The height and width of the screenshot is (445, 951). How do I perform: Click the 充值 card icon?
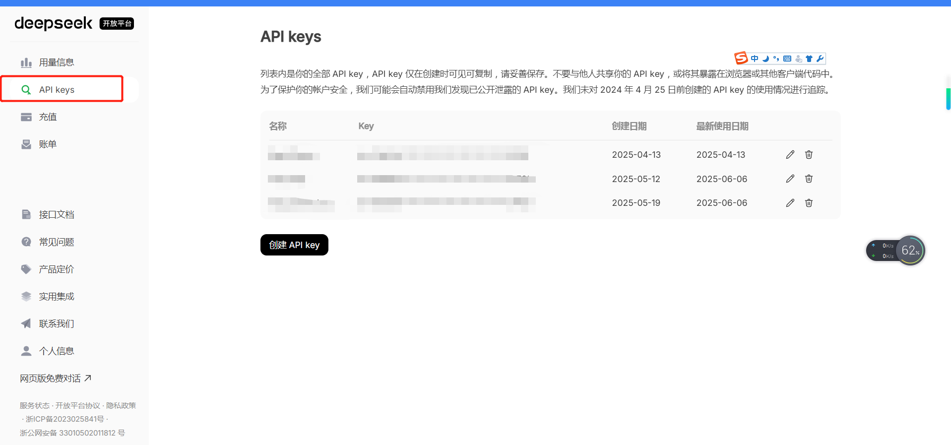(26, 117)
